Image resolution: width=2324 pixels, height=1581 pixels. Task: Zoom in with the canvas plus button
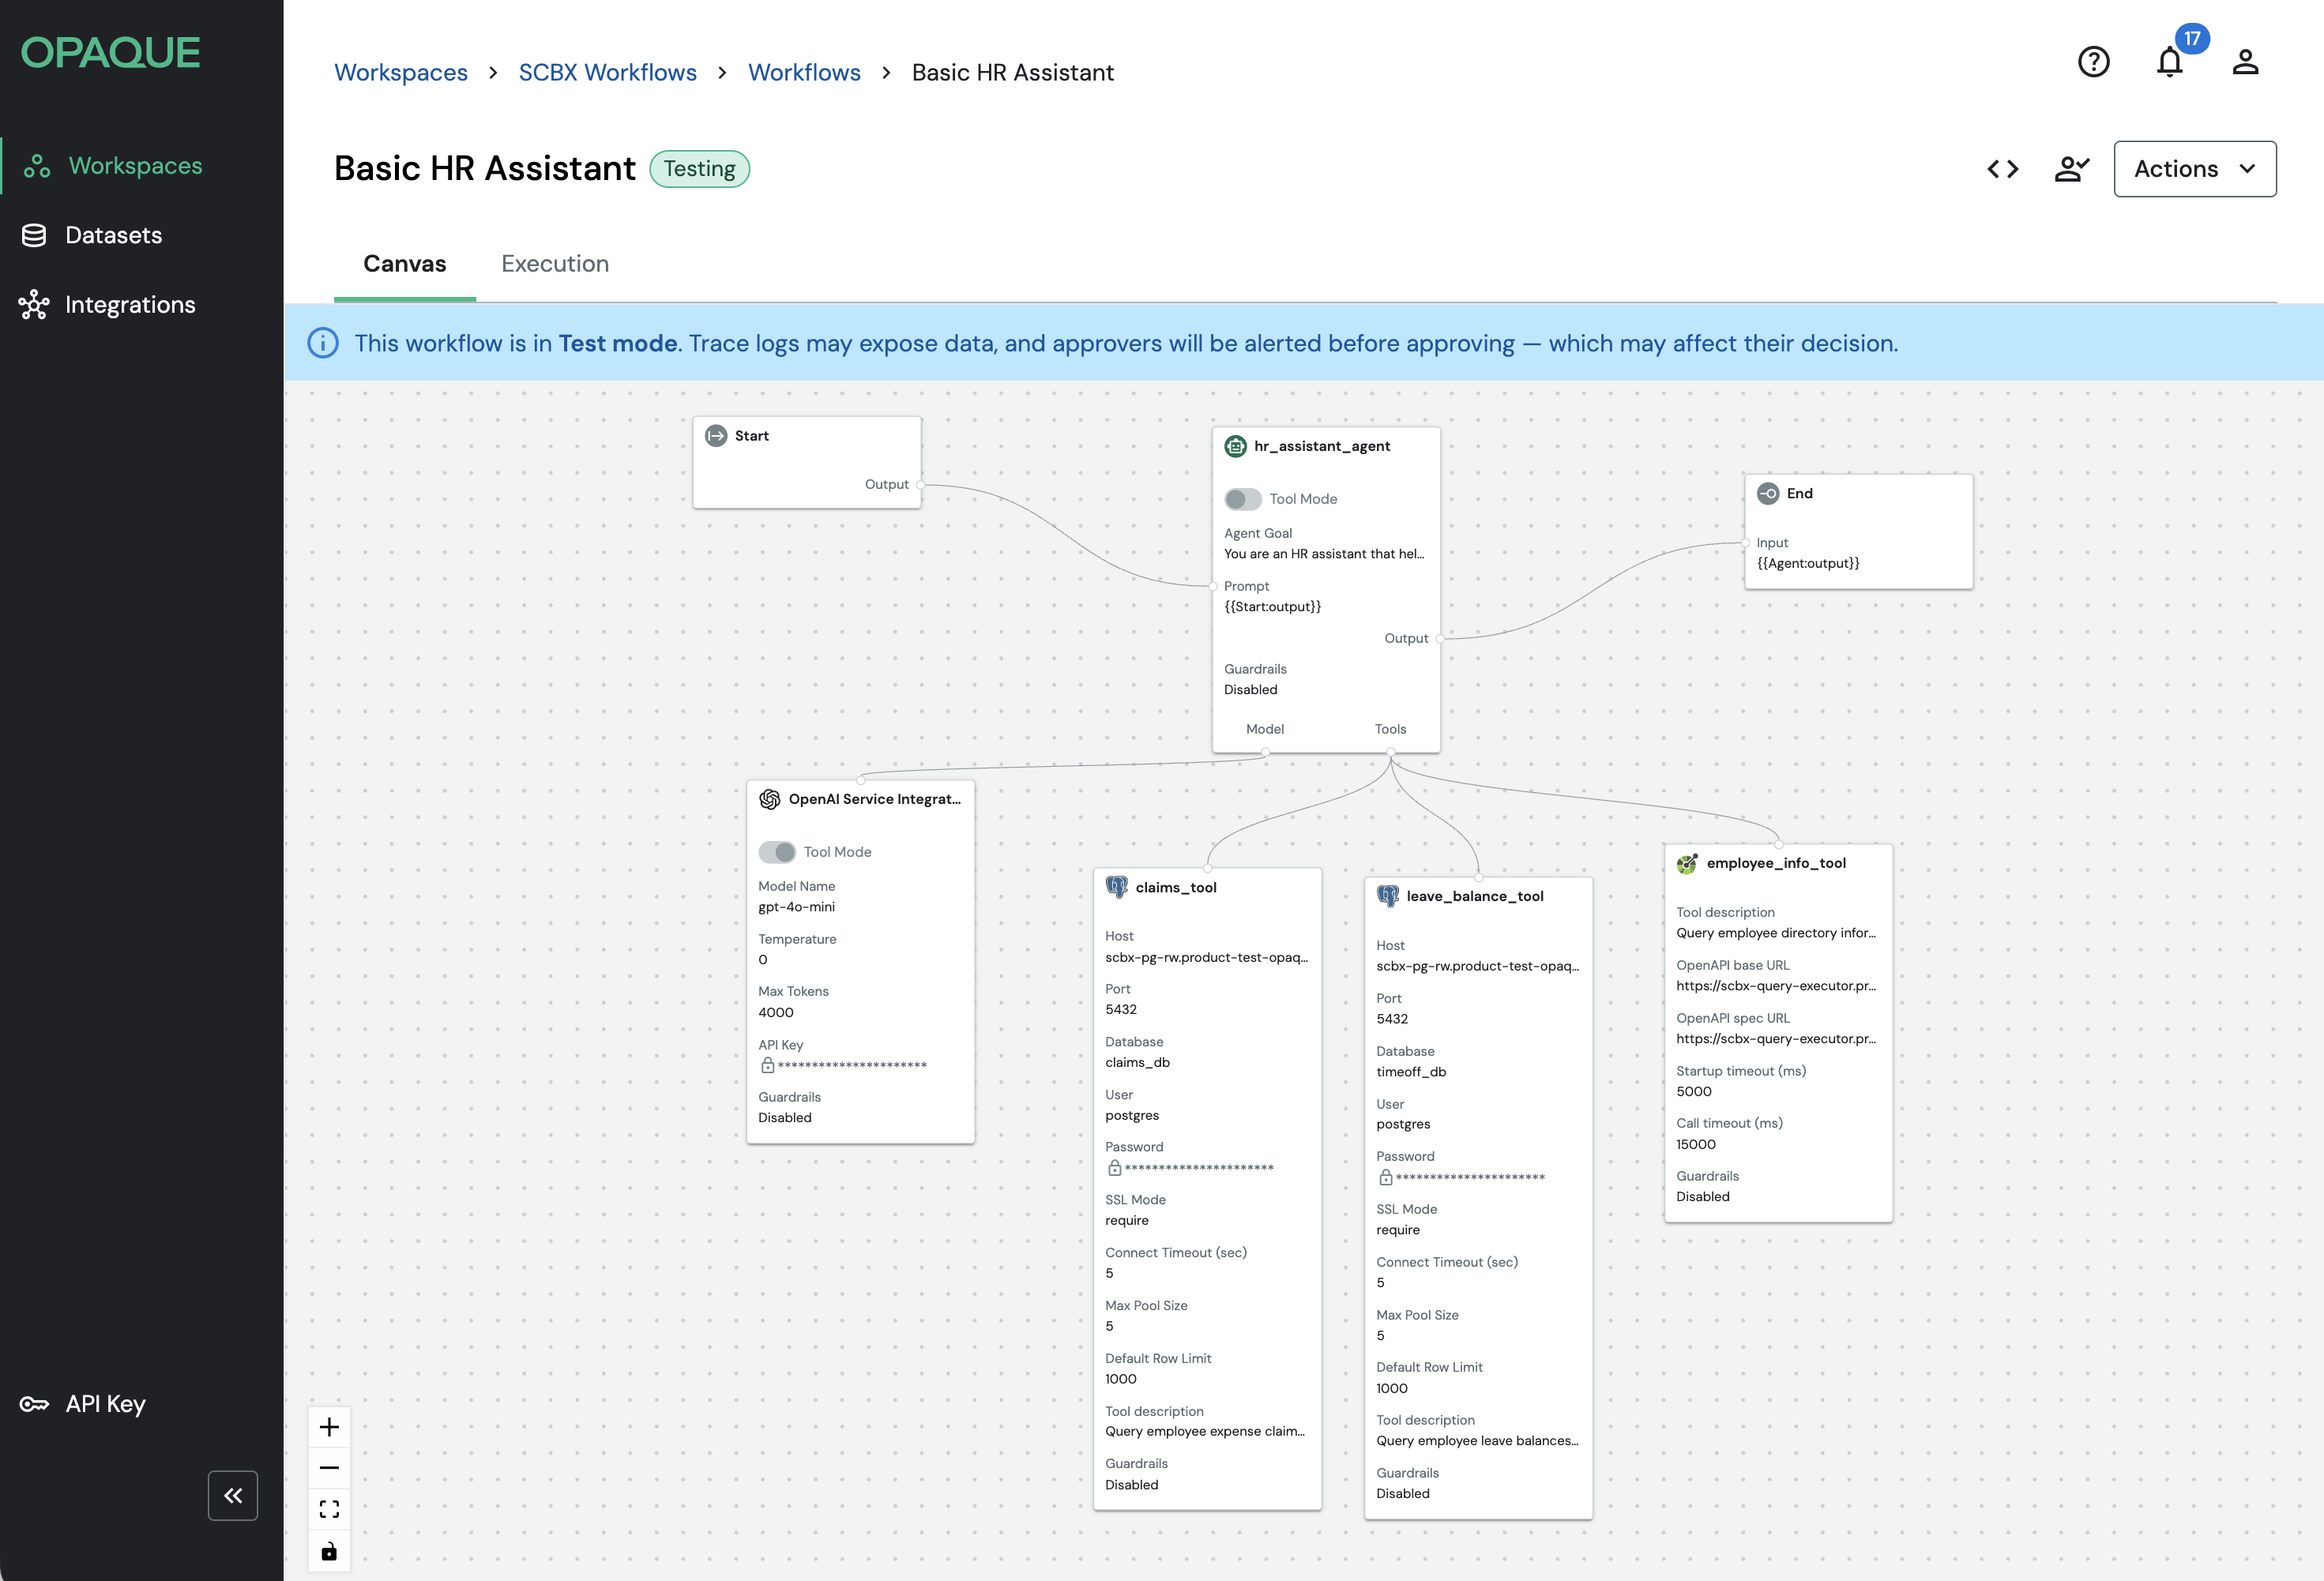[329, 1427]
